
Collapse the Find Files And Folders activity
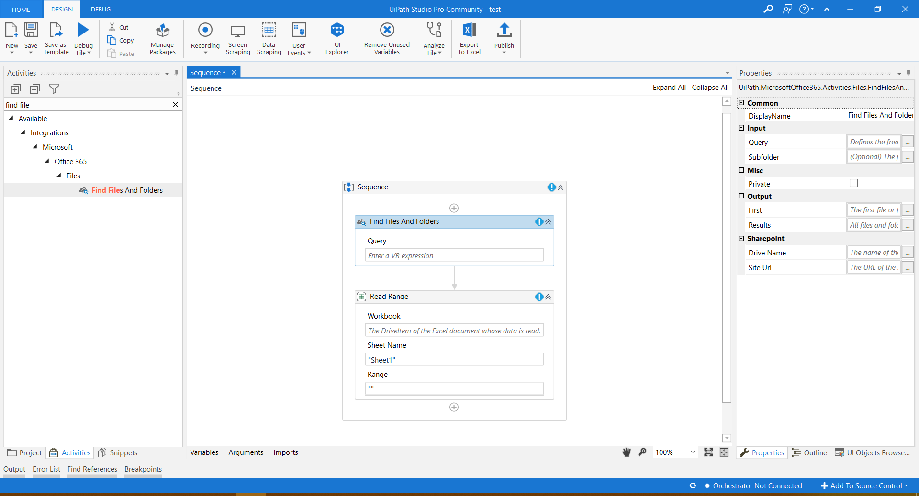(x=548, y=221)
